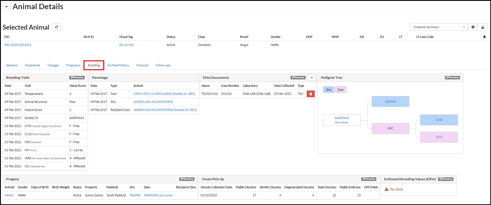491x205 pixels.
Task: Open the Livestock Summary dropdown
Action: [438, 27]
